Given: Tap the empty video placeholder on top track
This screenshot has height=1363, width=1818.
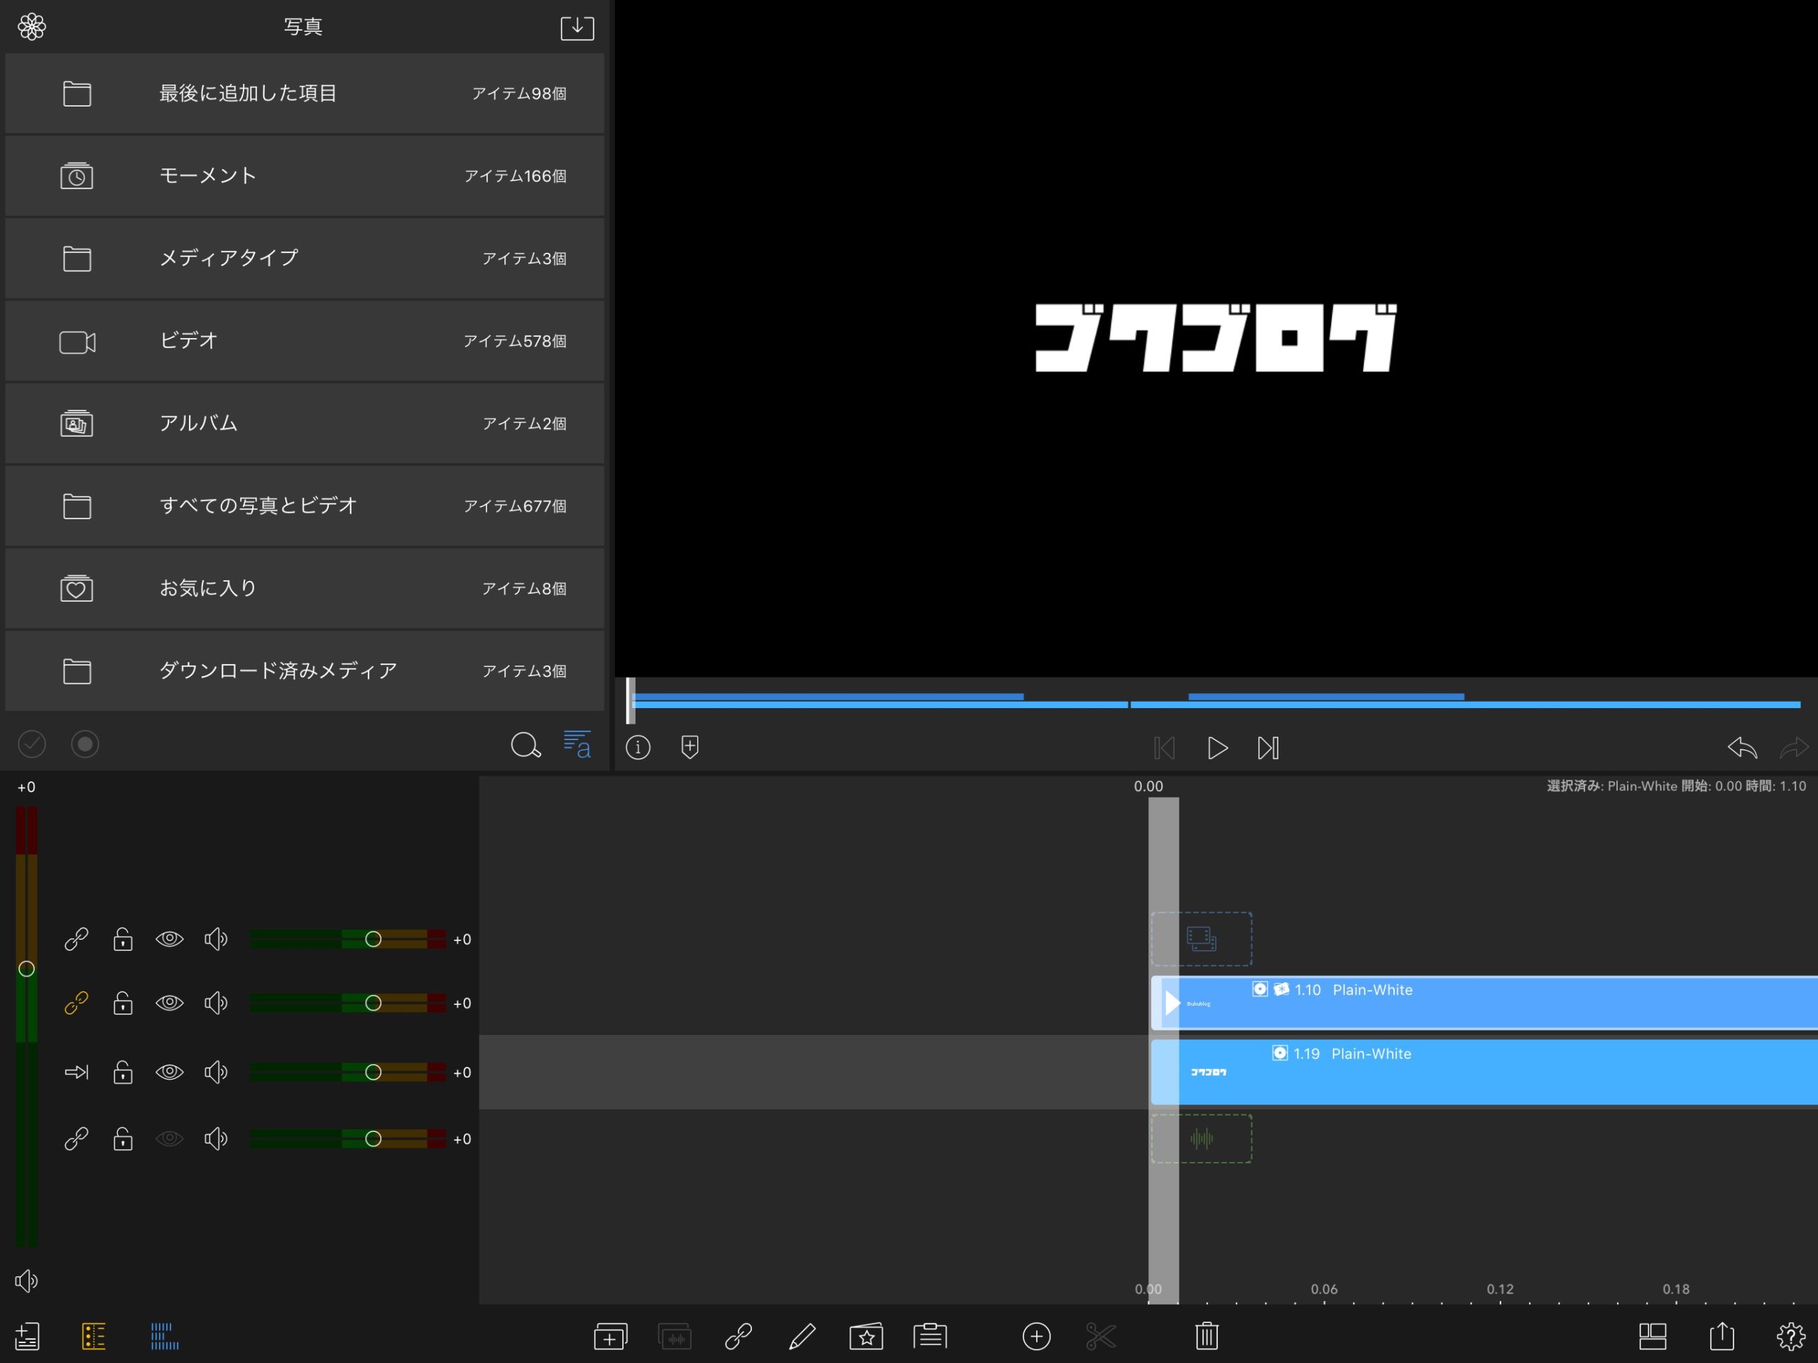Looking at the screenshot, I should 1202,939.
